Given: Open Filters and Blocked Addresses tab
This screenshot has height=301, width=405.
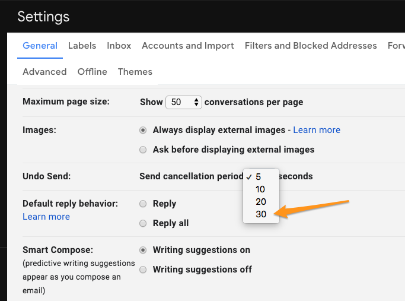Looking at the screenshot, I should coord(311,46).
